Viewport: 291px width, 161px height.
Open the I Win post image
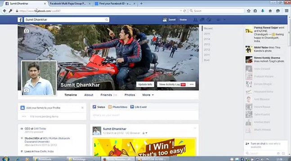(144, 147)
